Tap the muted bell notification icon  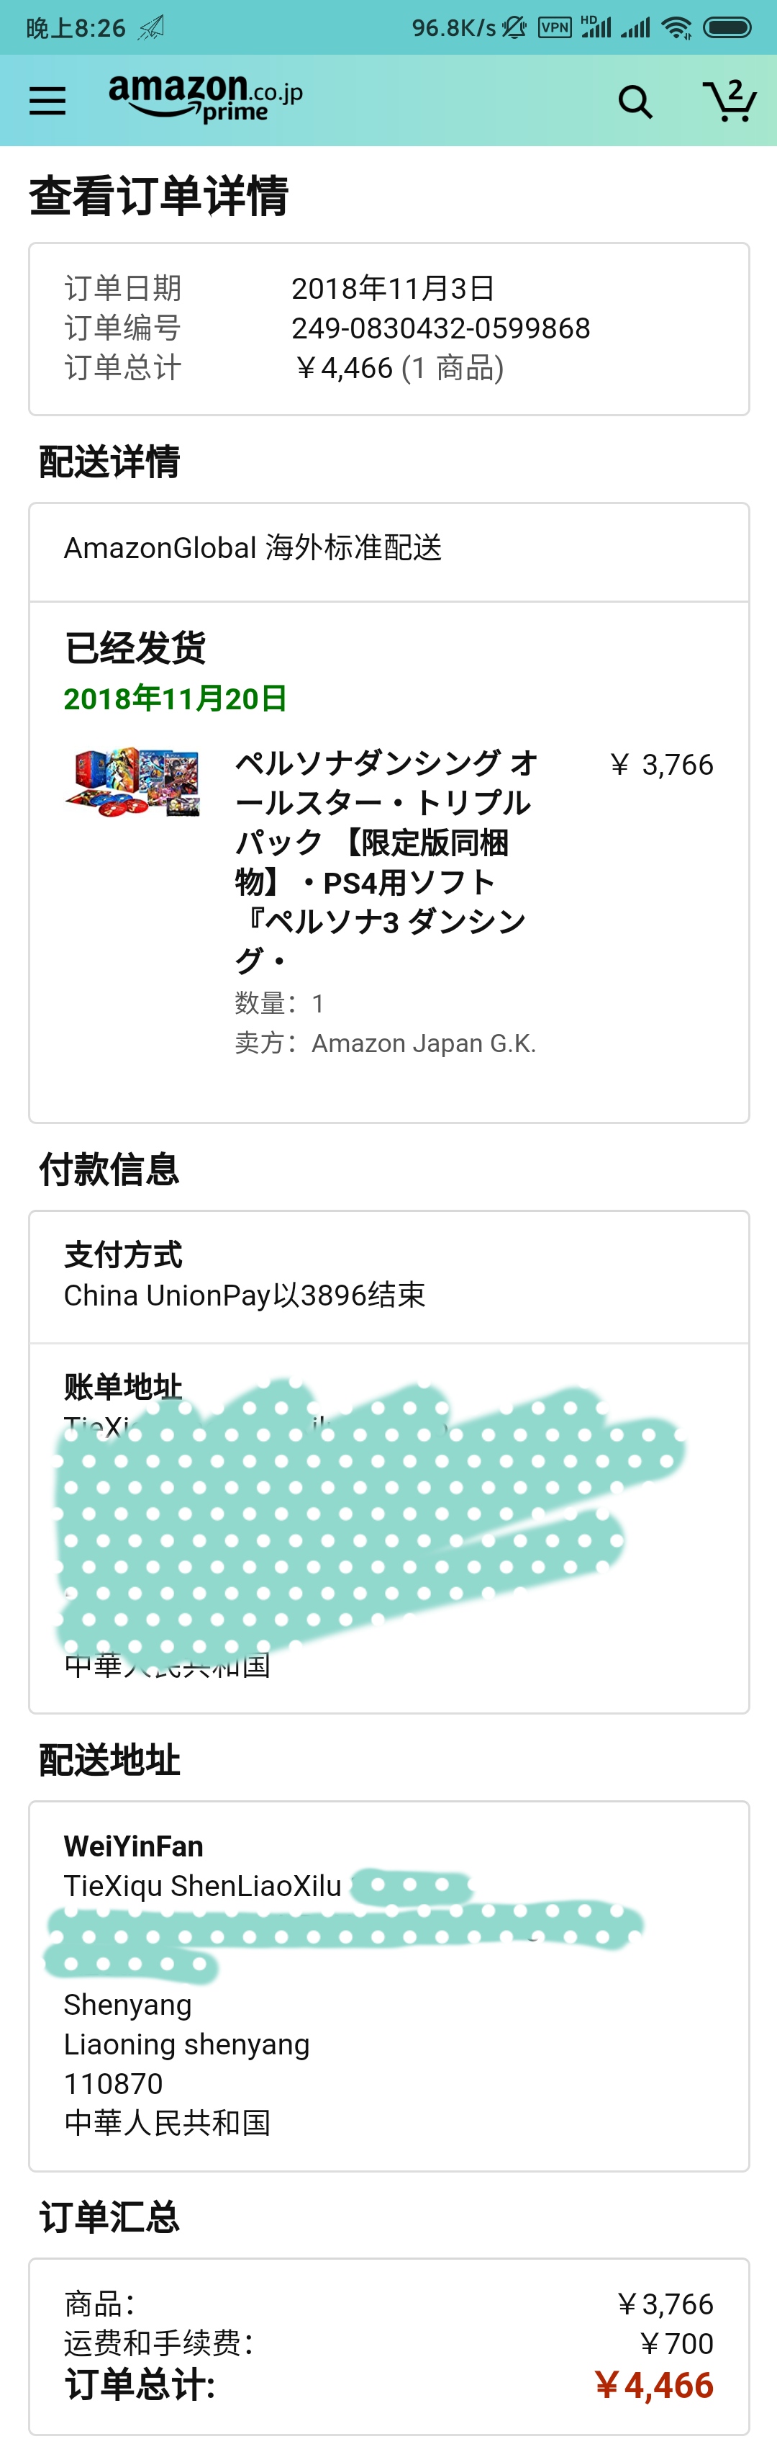[515, 27]
